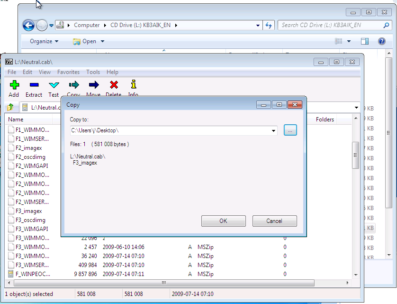
Task: Click the browse button next to Copy to
Action: pyautogui.click(x=290, y=130)
